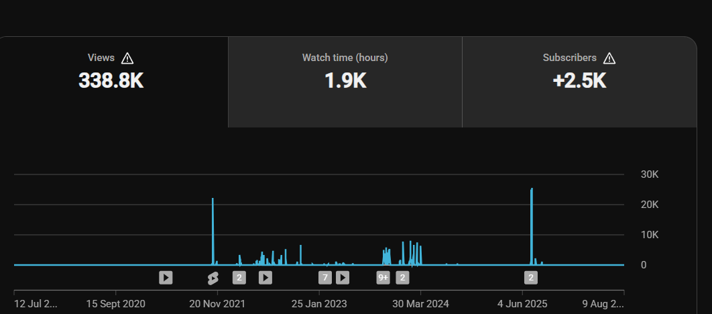Screen dimensions: 712x314
Task: Click the warning triangle beside Views
Action: (x=127, y=58)
